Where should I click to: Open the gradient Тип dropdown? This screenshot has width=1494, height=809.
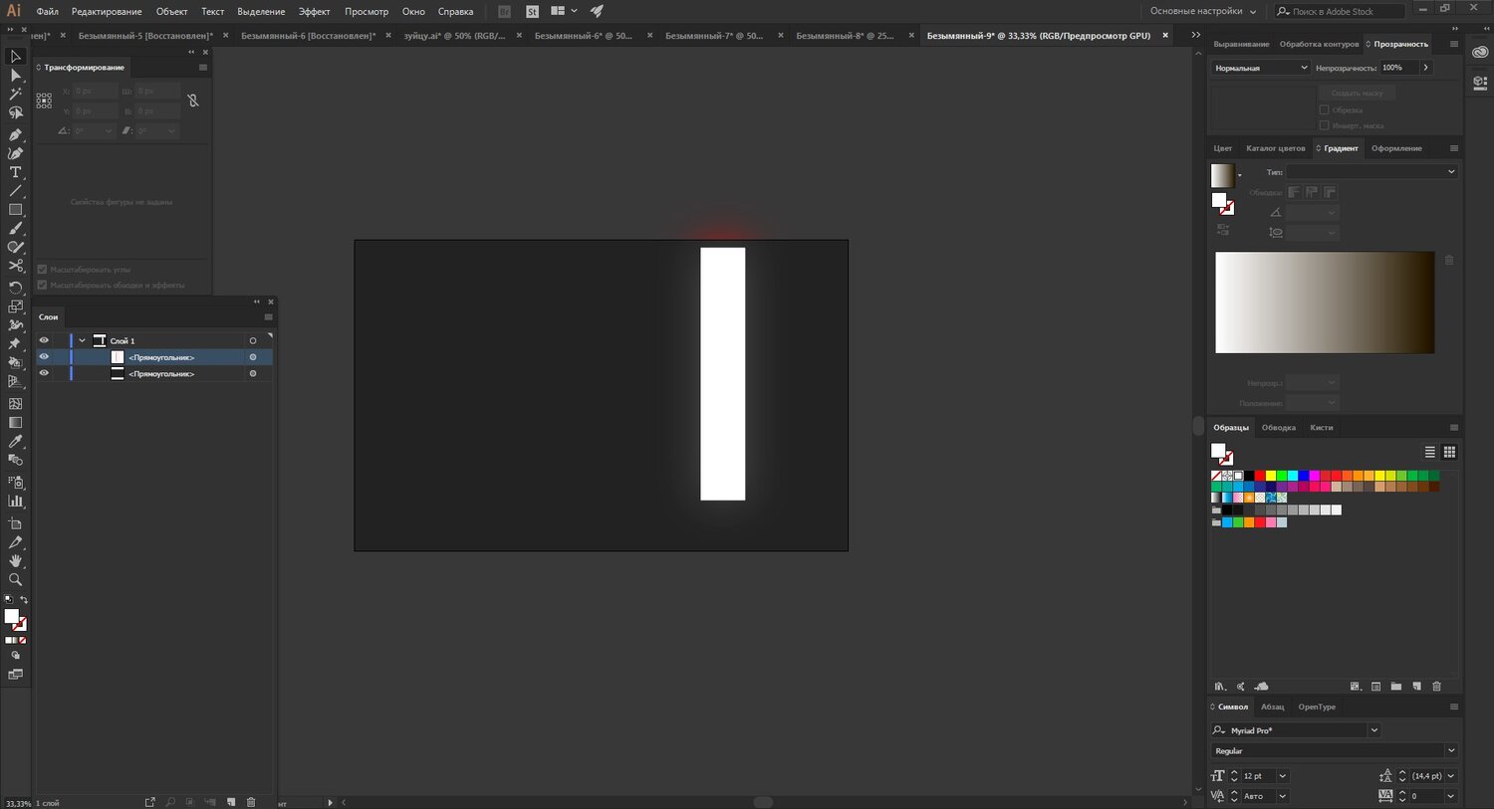[x=1371, y=172]
